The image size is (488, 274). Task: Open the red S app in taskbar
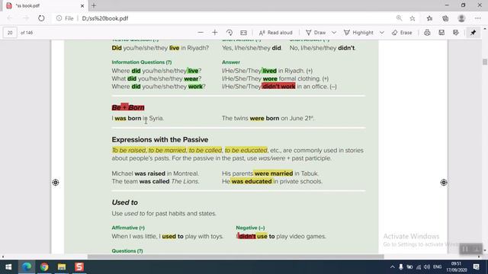(79, 267)
